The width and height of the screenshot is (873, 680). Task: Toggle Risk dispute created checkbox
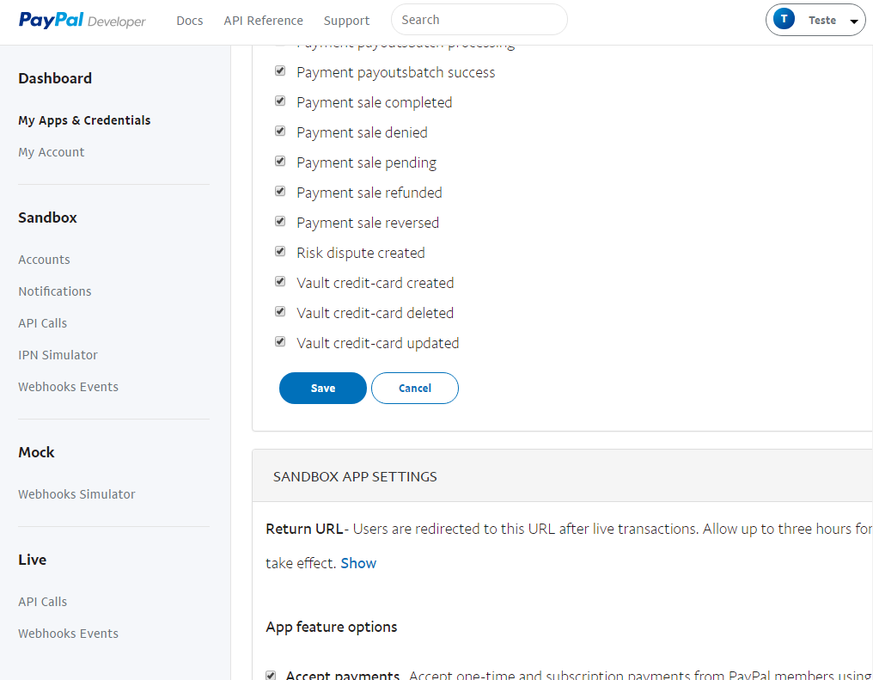(x=280, y=252)
